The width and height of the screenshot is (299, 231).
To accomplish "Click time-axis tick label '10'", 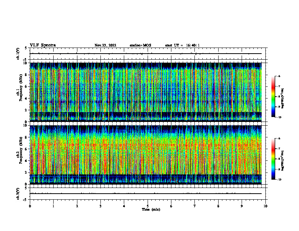I will click(265, 206).
